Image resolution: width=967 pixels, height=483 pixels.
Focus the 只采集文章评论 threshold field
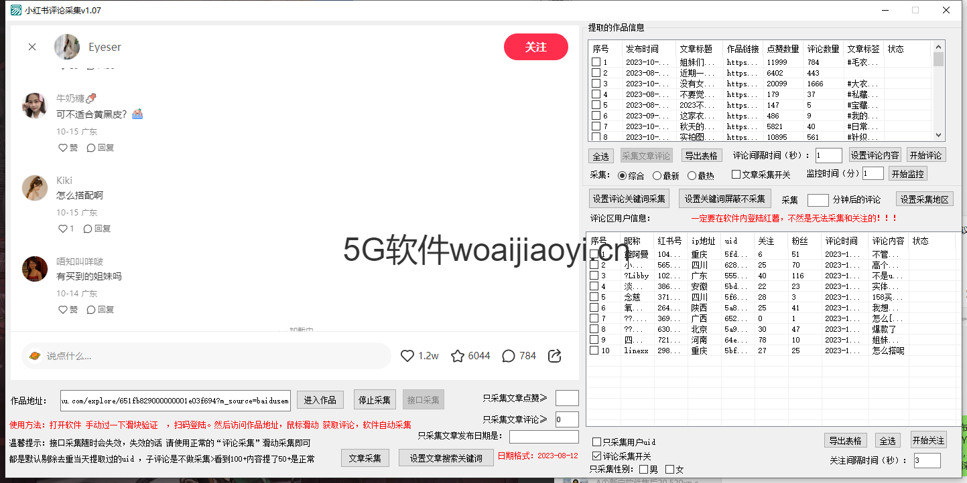point(567,419)
